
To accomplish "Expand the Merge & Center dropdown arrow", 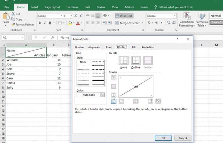I will coord(142,23).
